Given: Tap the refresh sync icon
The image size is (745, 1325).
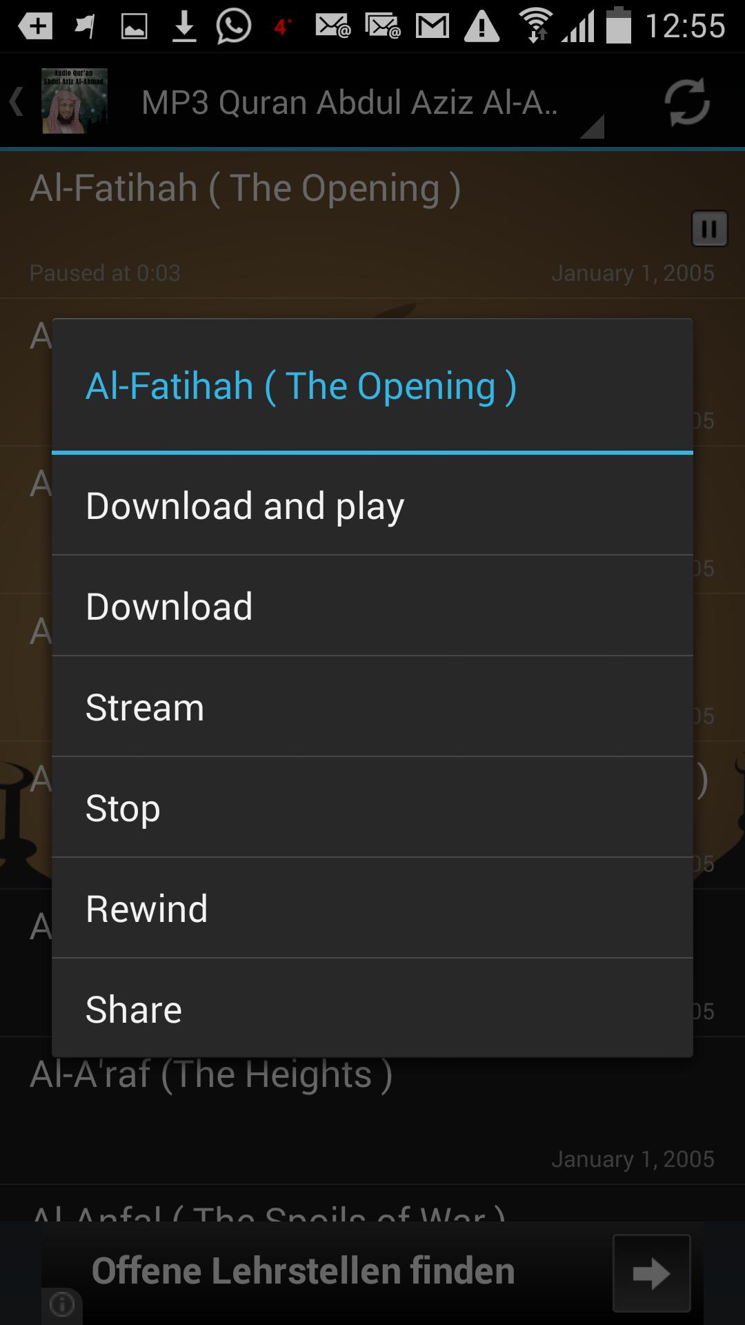Looking at the screenshot, I should 686,102.
